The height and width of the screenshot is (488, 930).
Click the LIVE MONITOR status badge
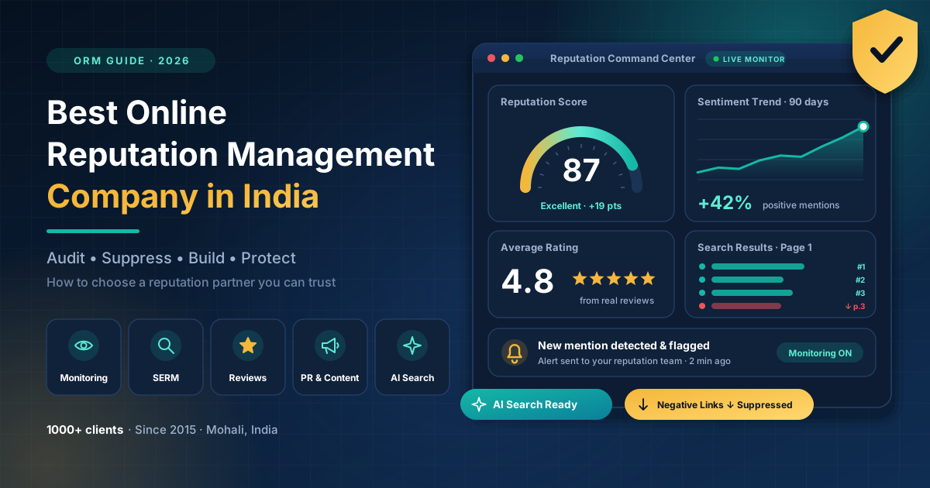coord(746,59)
